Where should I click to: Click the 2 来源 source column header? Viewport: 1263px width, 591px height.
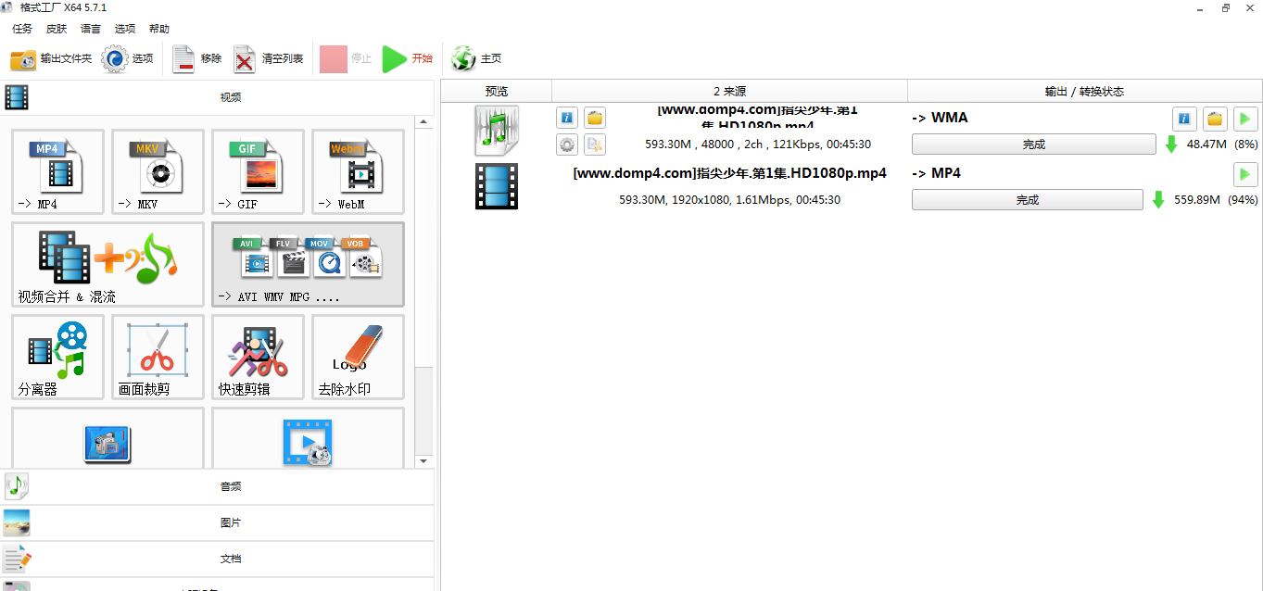(729, 91)
